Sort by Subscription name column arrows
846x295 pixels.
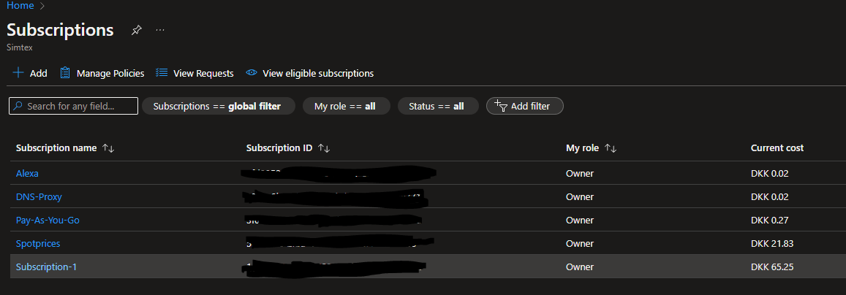(108, 148)
